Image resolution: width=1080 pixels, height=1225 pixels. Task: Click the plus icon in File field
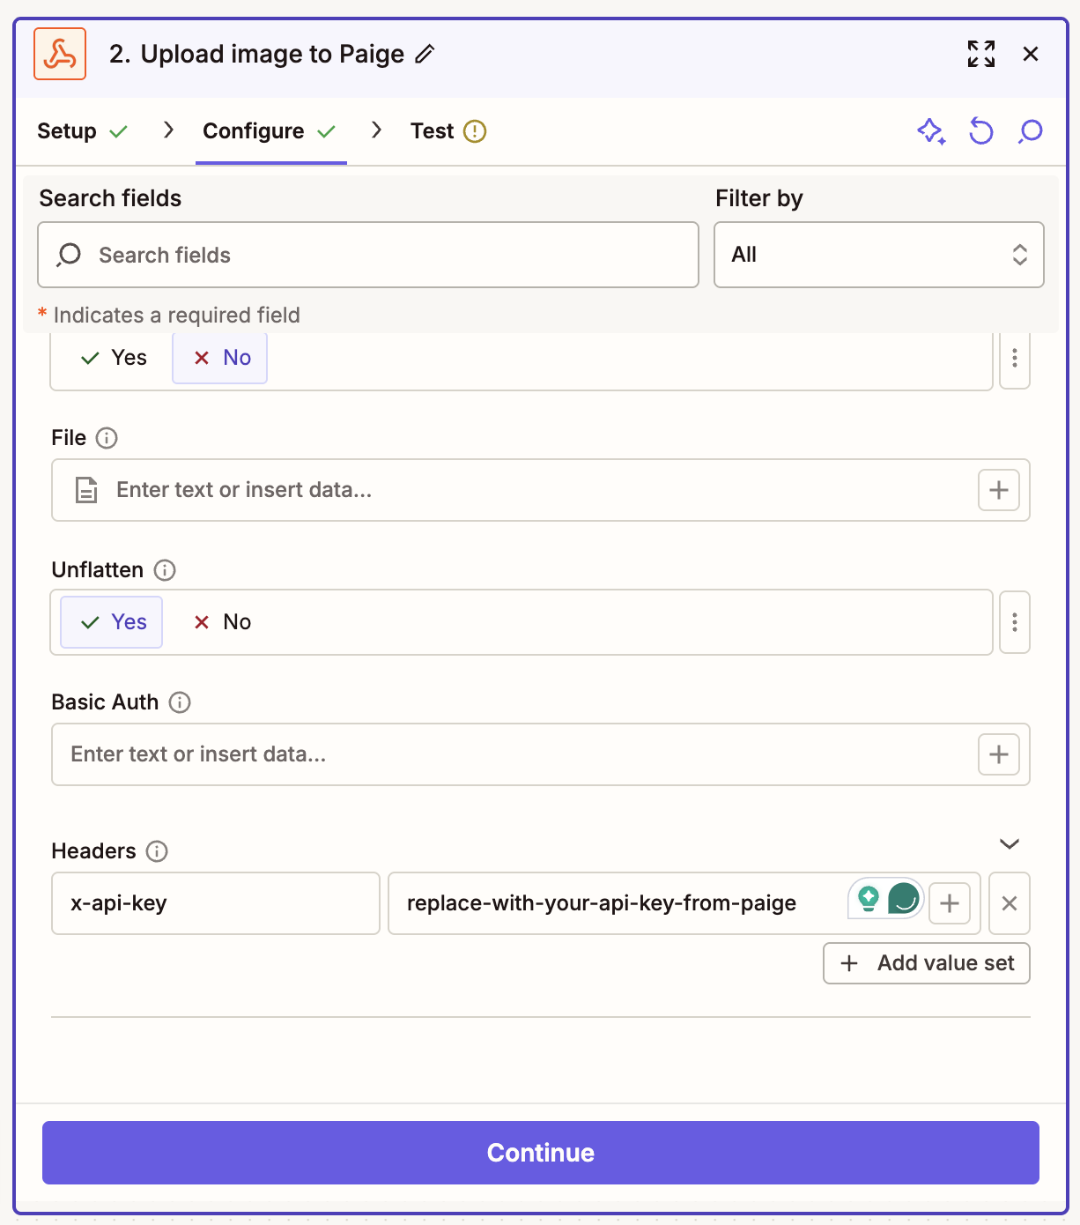[999, 490]
